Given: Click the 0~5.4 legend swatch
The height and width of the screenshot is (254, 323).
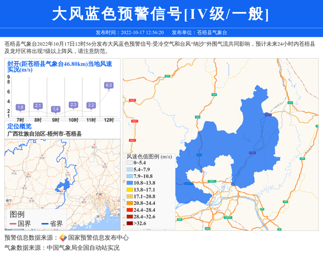Looking at the screenshot, I should coord(129,162).
